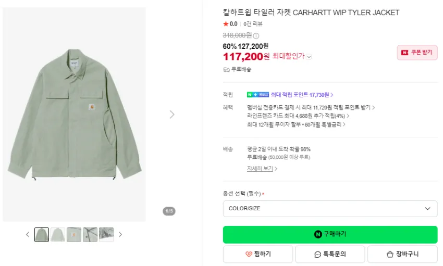This screenshot has height=266, width=443.
Task: Open 0건 리뷰 reviews link
Action: tap(253, 24)
